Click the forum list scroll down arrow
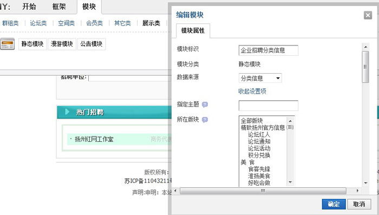379x215 pixels. pos(290,183)
